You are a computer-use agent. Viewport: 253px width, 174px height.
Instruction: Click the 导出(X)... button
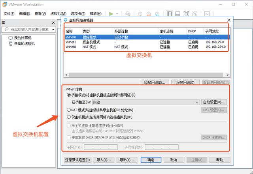click(126, 160)
